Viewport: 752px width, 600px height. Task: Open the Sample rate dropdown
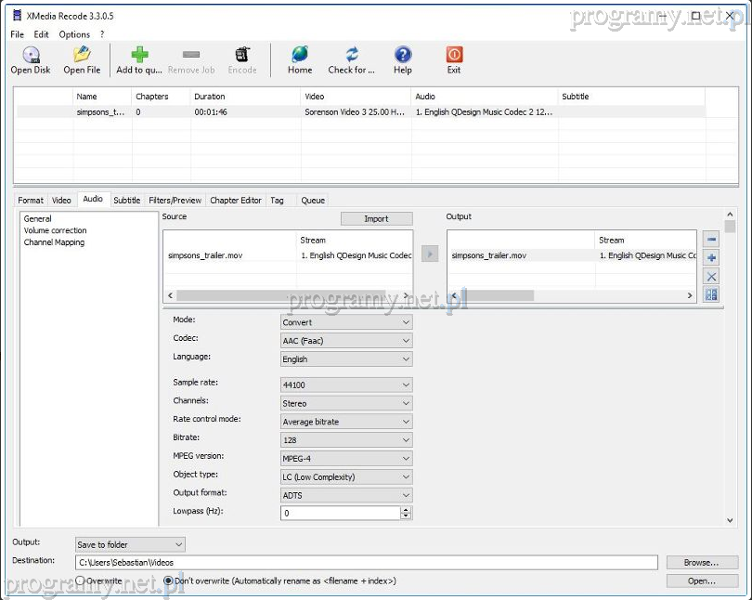tap(346, 385)
